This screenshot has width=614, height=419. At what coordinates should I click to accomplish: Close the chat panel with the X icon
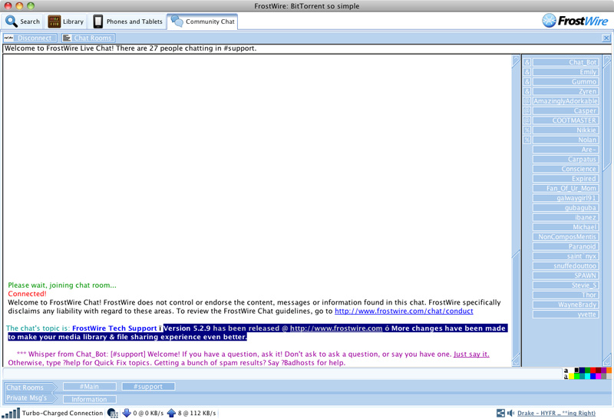pos(606,38)
